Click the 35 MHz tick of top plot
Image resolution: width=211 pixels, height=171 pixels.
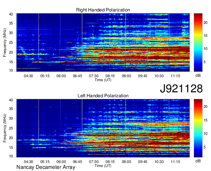click(11, 23)
